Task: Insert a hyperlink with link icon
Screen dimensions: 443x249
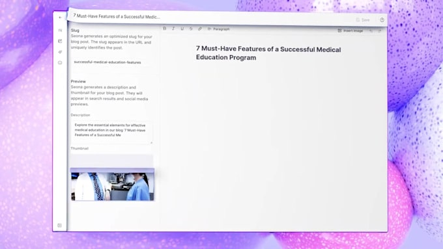Action: click(x=200, y=29)
